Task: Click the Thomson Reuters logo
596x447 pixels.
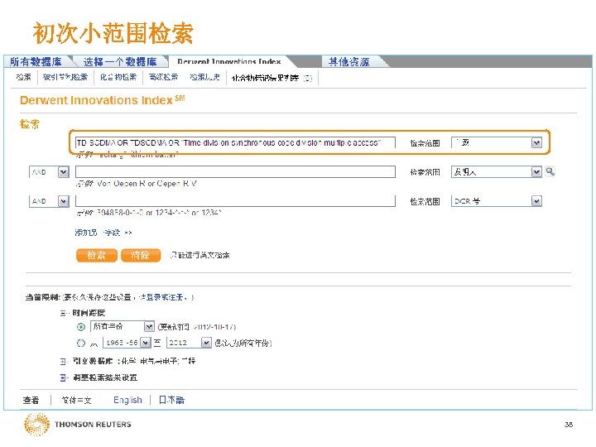Action: (x=78, y=424)
